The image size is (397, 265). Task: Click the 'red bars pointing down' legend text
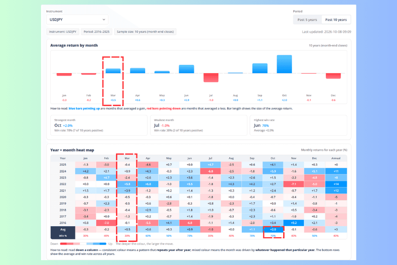pyautogui.click(x=164, y=109)
